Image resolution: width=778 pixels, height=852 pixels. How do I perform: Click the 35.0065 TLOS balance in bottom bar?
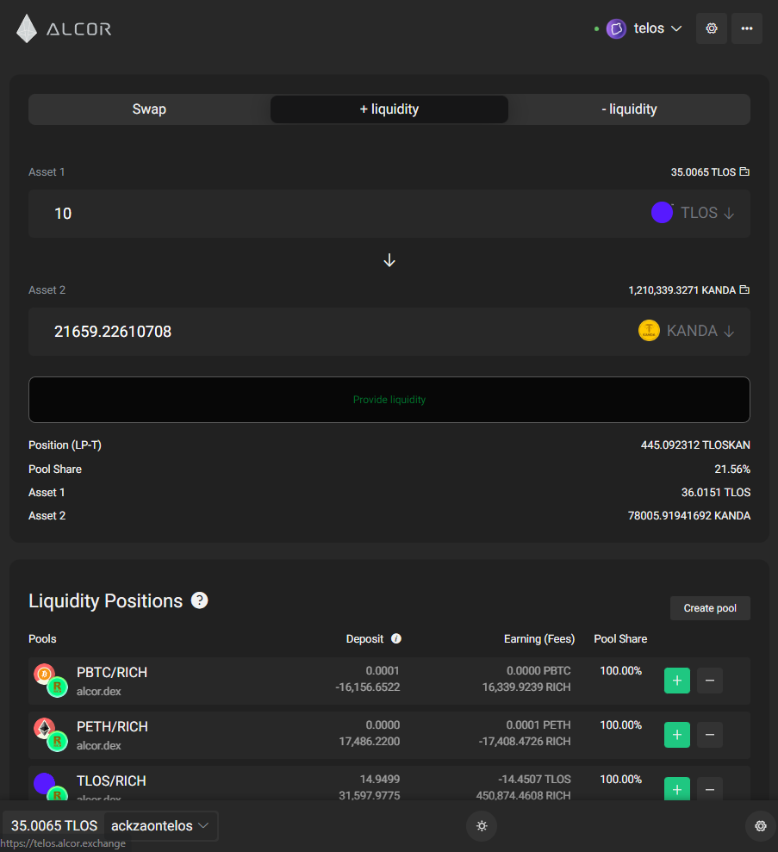coord(54,825)
